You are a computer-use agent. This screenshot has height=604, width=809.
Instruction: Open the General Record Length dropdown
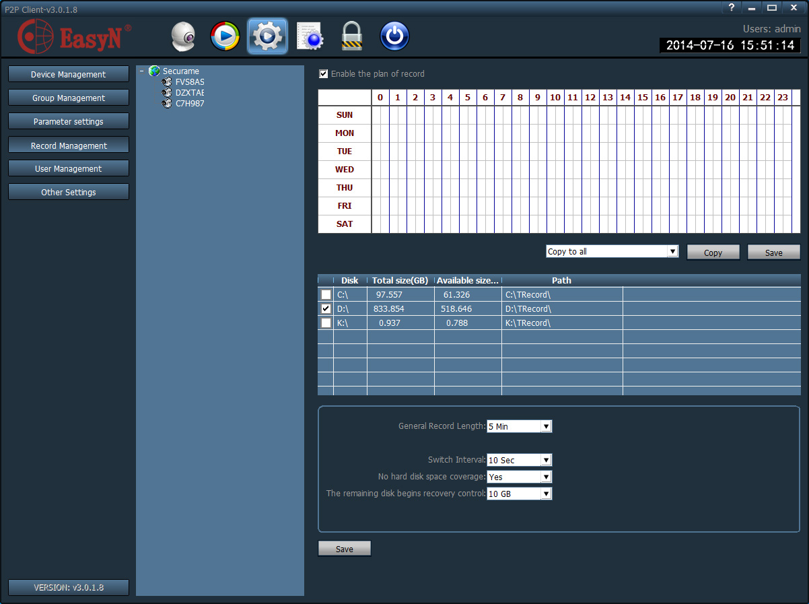546,427
